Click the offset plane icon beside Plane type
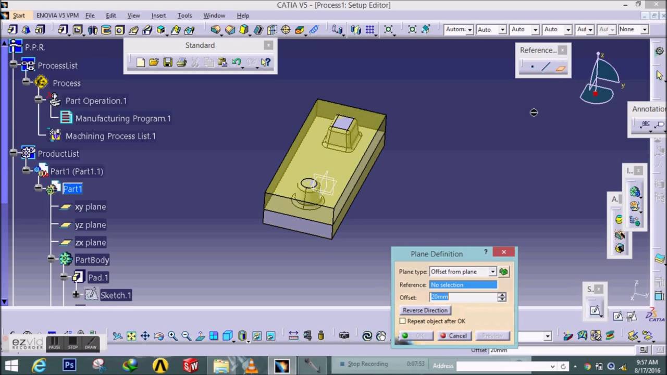Image resolution: width=667 pixels, height=375 pixels. pyautogui.click(x=504, y=271)
